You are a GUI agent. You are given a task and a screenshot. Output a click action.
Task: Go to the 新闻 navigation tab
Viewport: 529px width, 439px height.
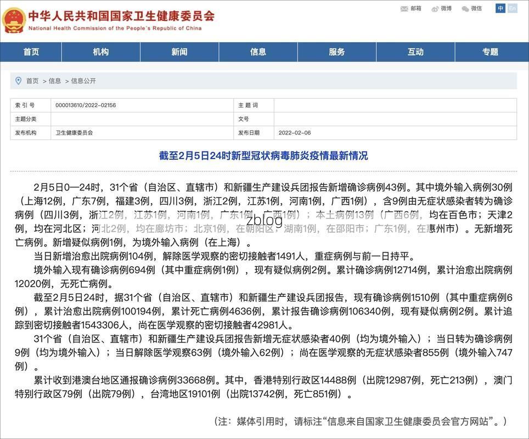tap(179, 52)
